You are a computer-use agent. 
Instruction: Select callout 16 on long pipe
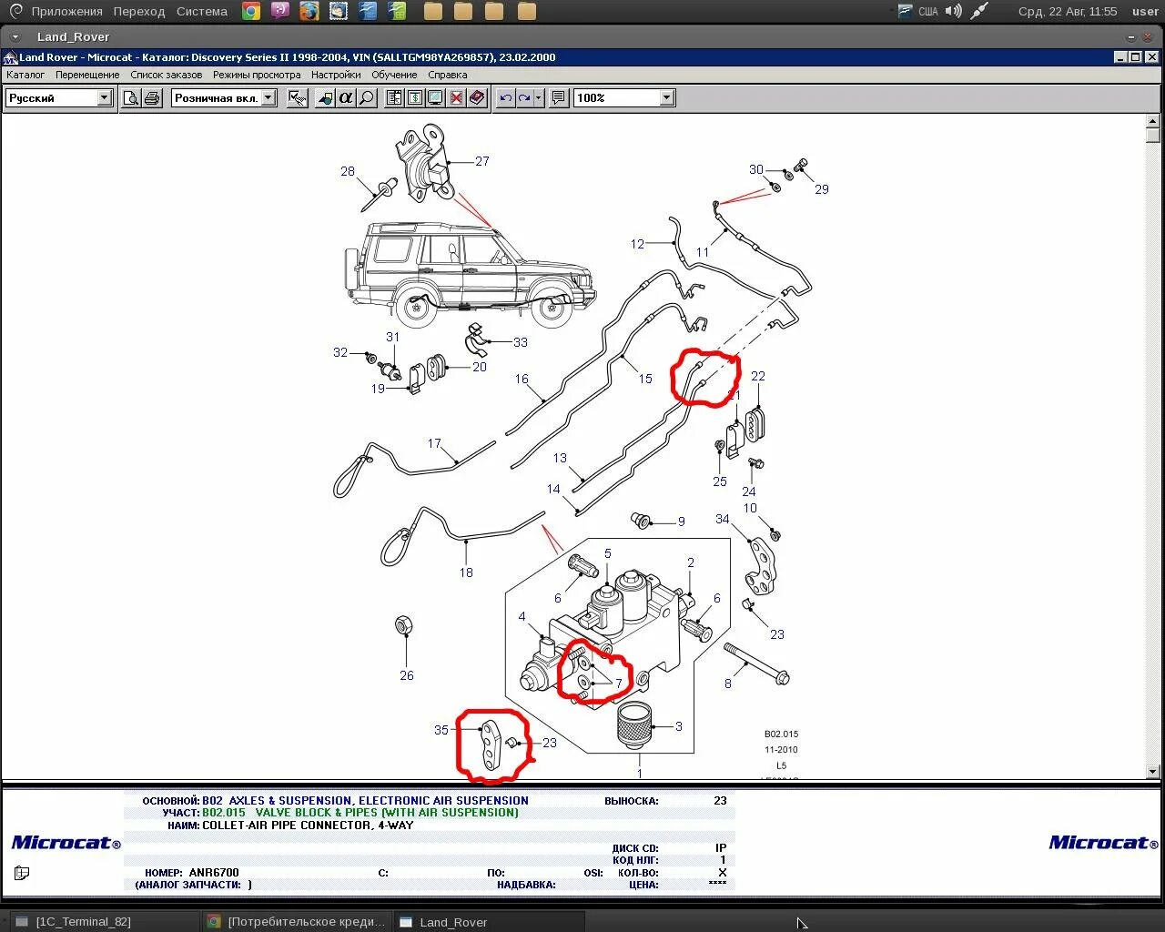pos(522,380)
